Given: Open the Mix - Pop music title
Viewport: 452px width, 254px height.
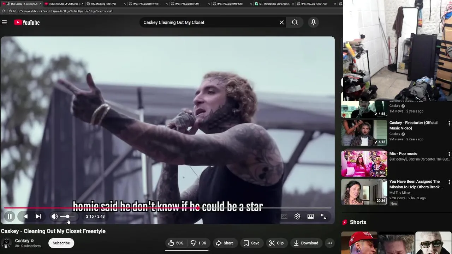Looking at the screenshot, I should click(x=403, y=154).
